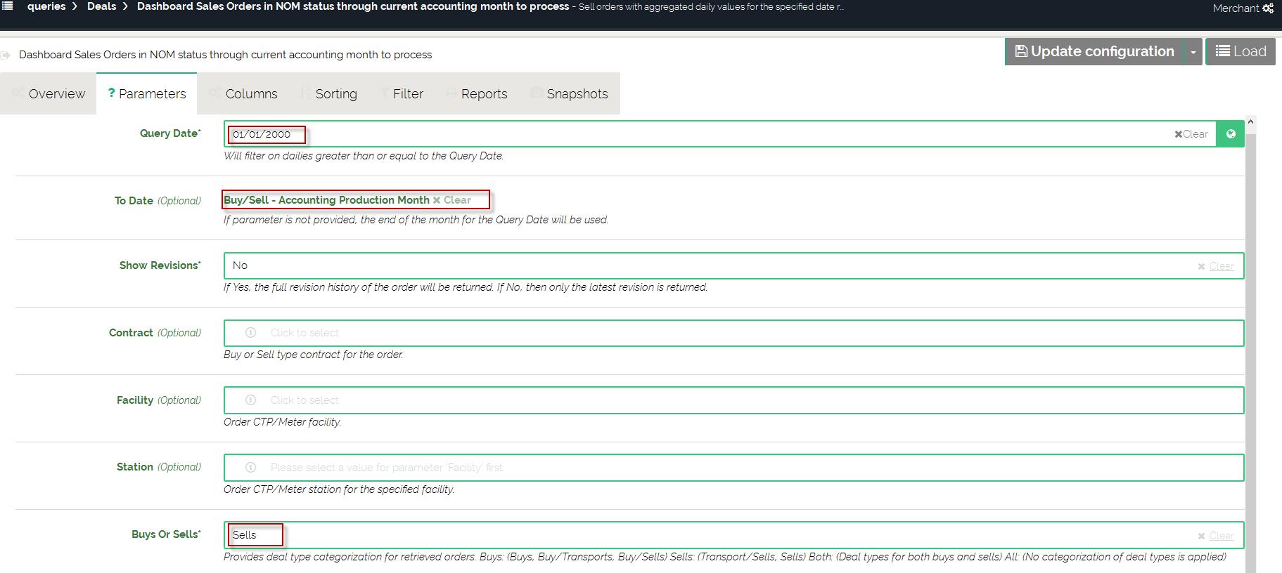Click the globe icon next to Query Date

coord(1230,134)
